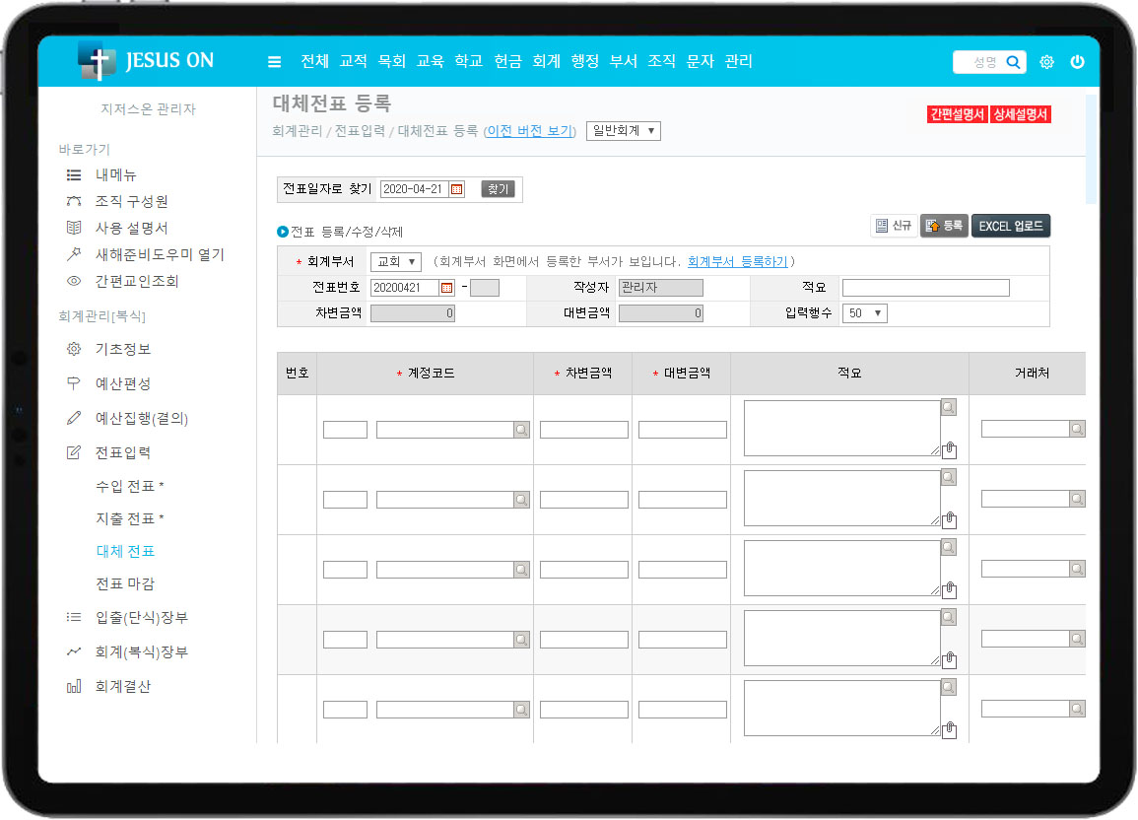The width and height of the screenshot is (1138, 820).
Task: Click the hamburger menu icon in header
Action: [274, 62]
